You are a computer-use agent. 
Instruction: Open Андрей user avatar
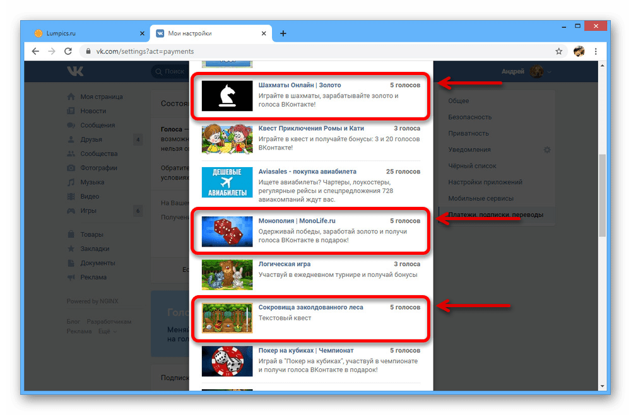tap(536, 71)
